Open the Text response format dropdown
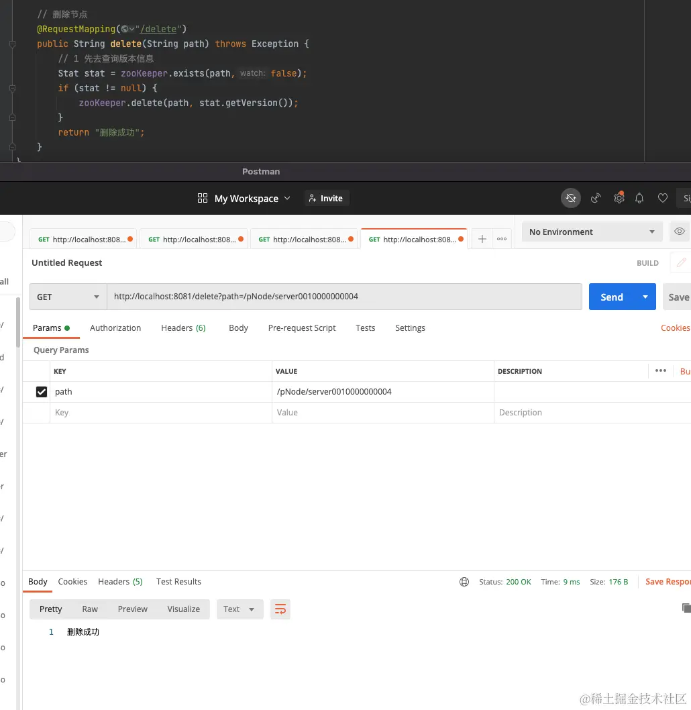The height and width of the screenshot is (710, 691). coord(240,609)
